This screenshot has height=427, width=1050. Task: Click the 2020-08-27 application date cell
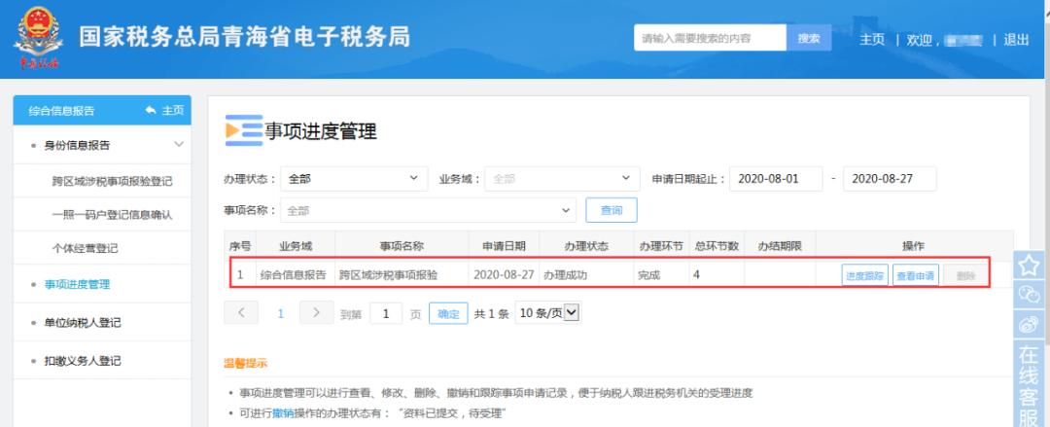[504, 275]
